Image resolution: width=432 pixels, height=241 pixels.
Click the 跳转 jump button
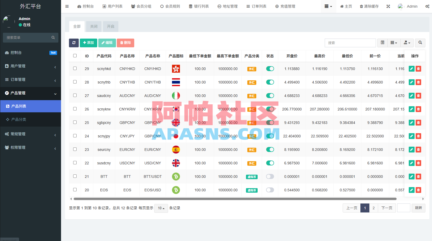pyautogui.click(x=419, y=208)
